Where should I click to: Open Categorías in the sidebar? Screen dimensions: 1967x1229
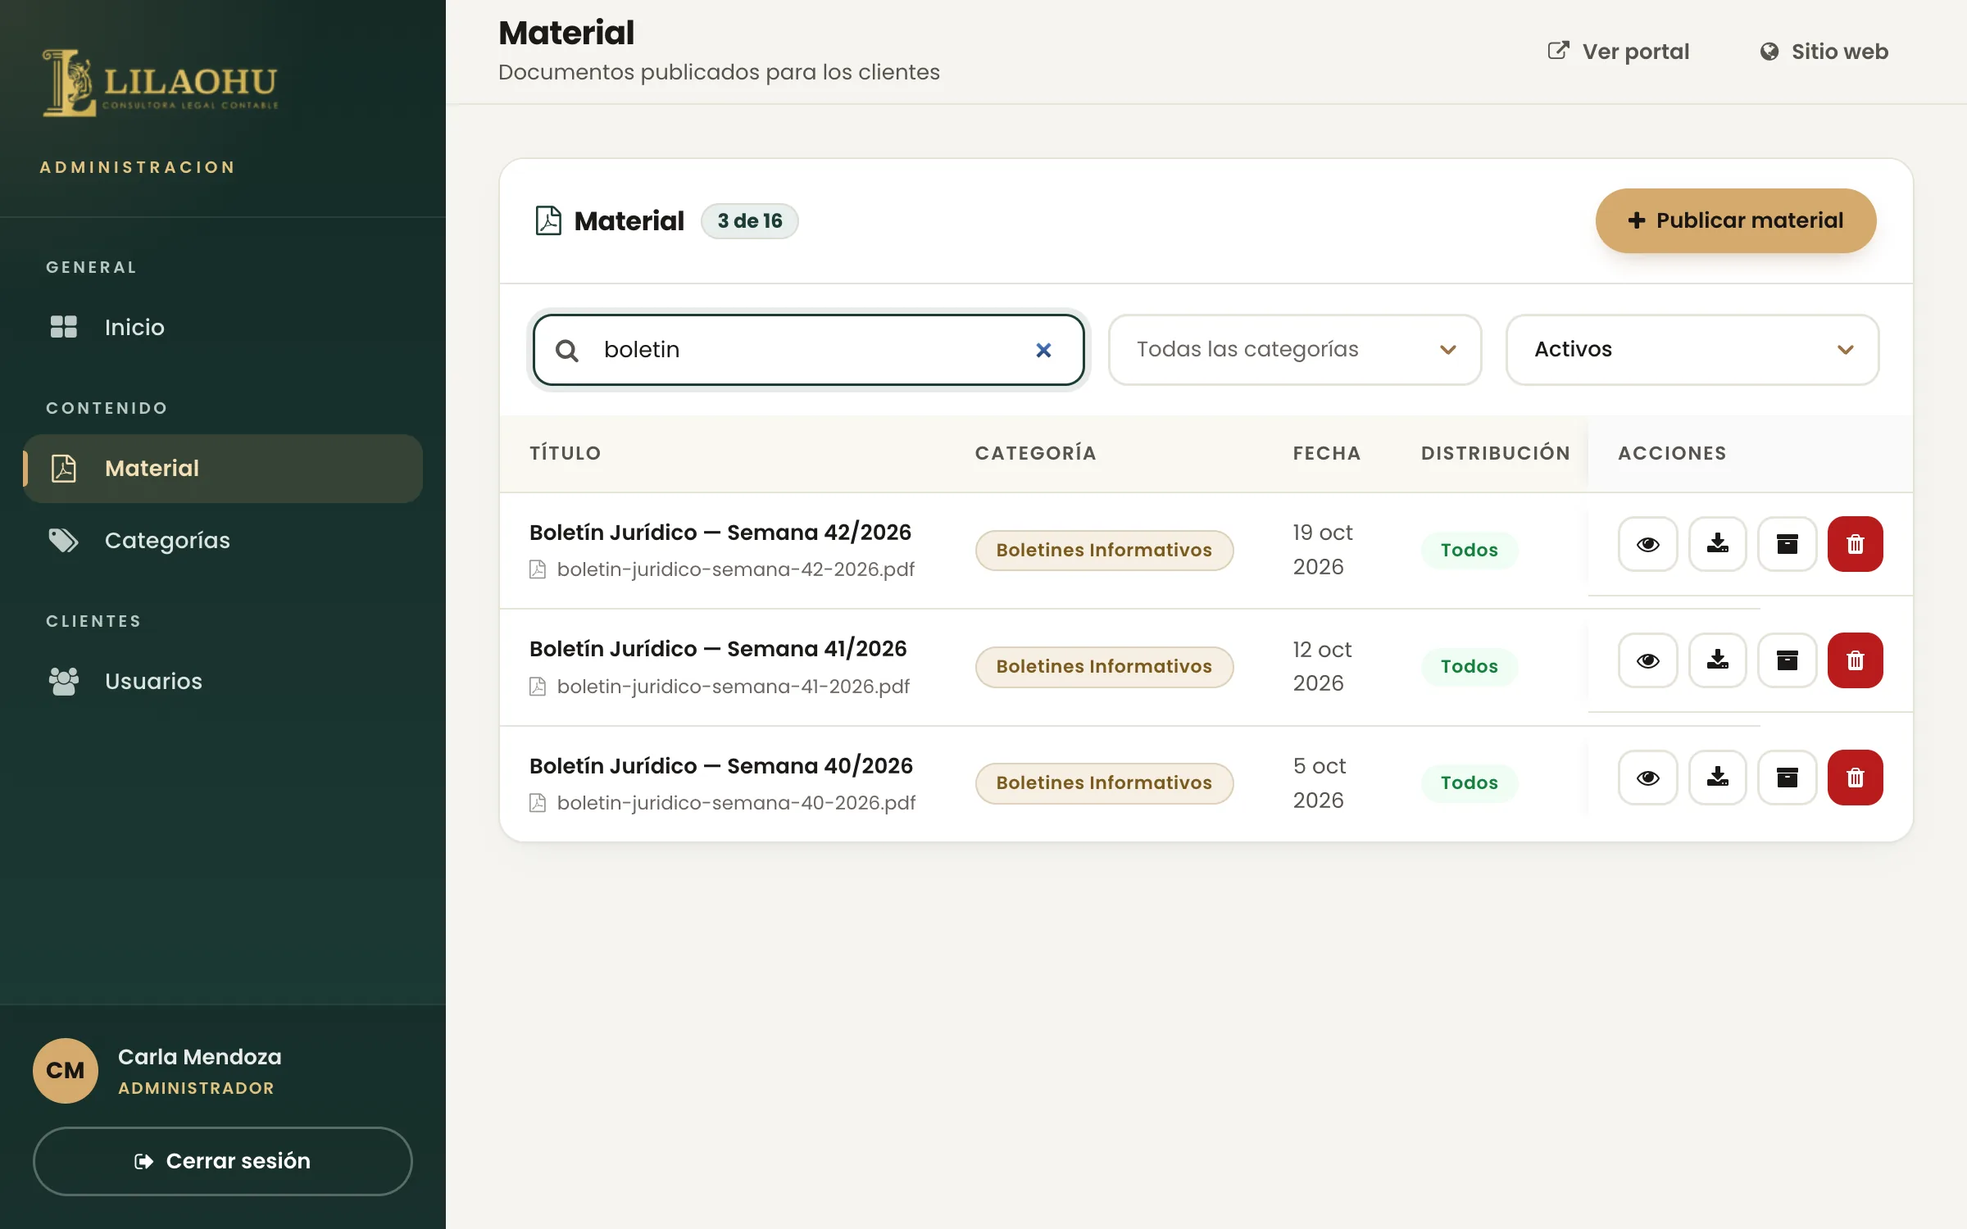223,541
